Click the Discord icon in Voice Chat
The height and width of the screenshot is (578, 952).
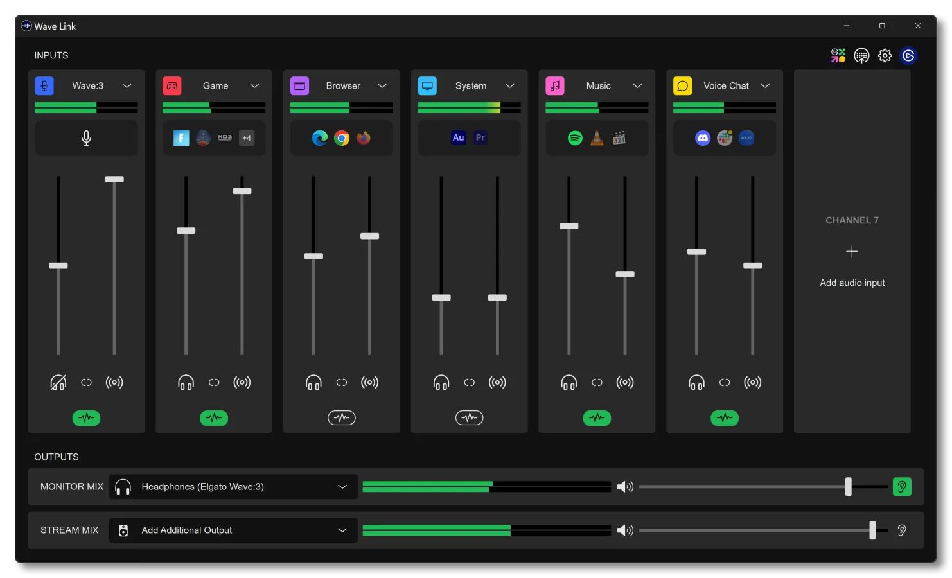click(703, 138)
